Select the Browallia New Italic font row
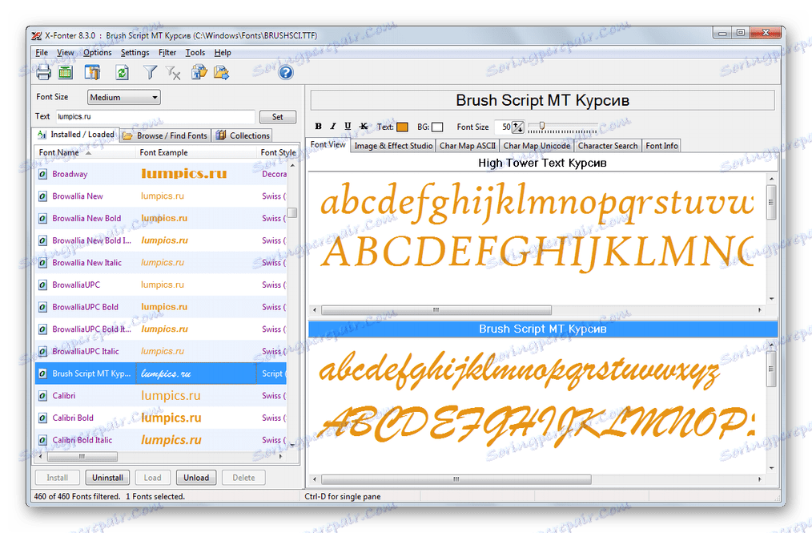 [160, 262]
